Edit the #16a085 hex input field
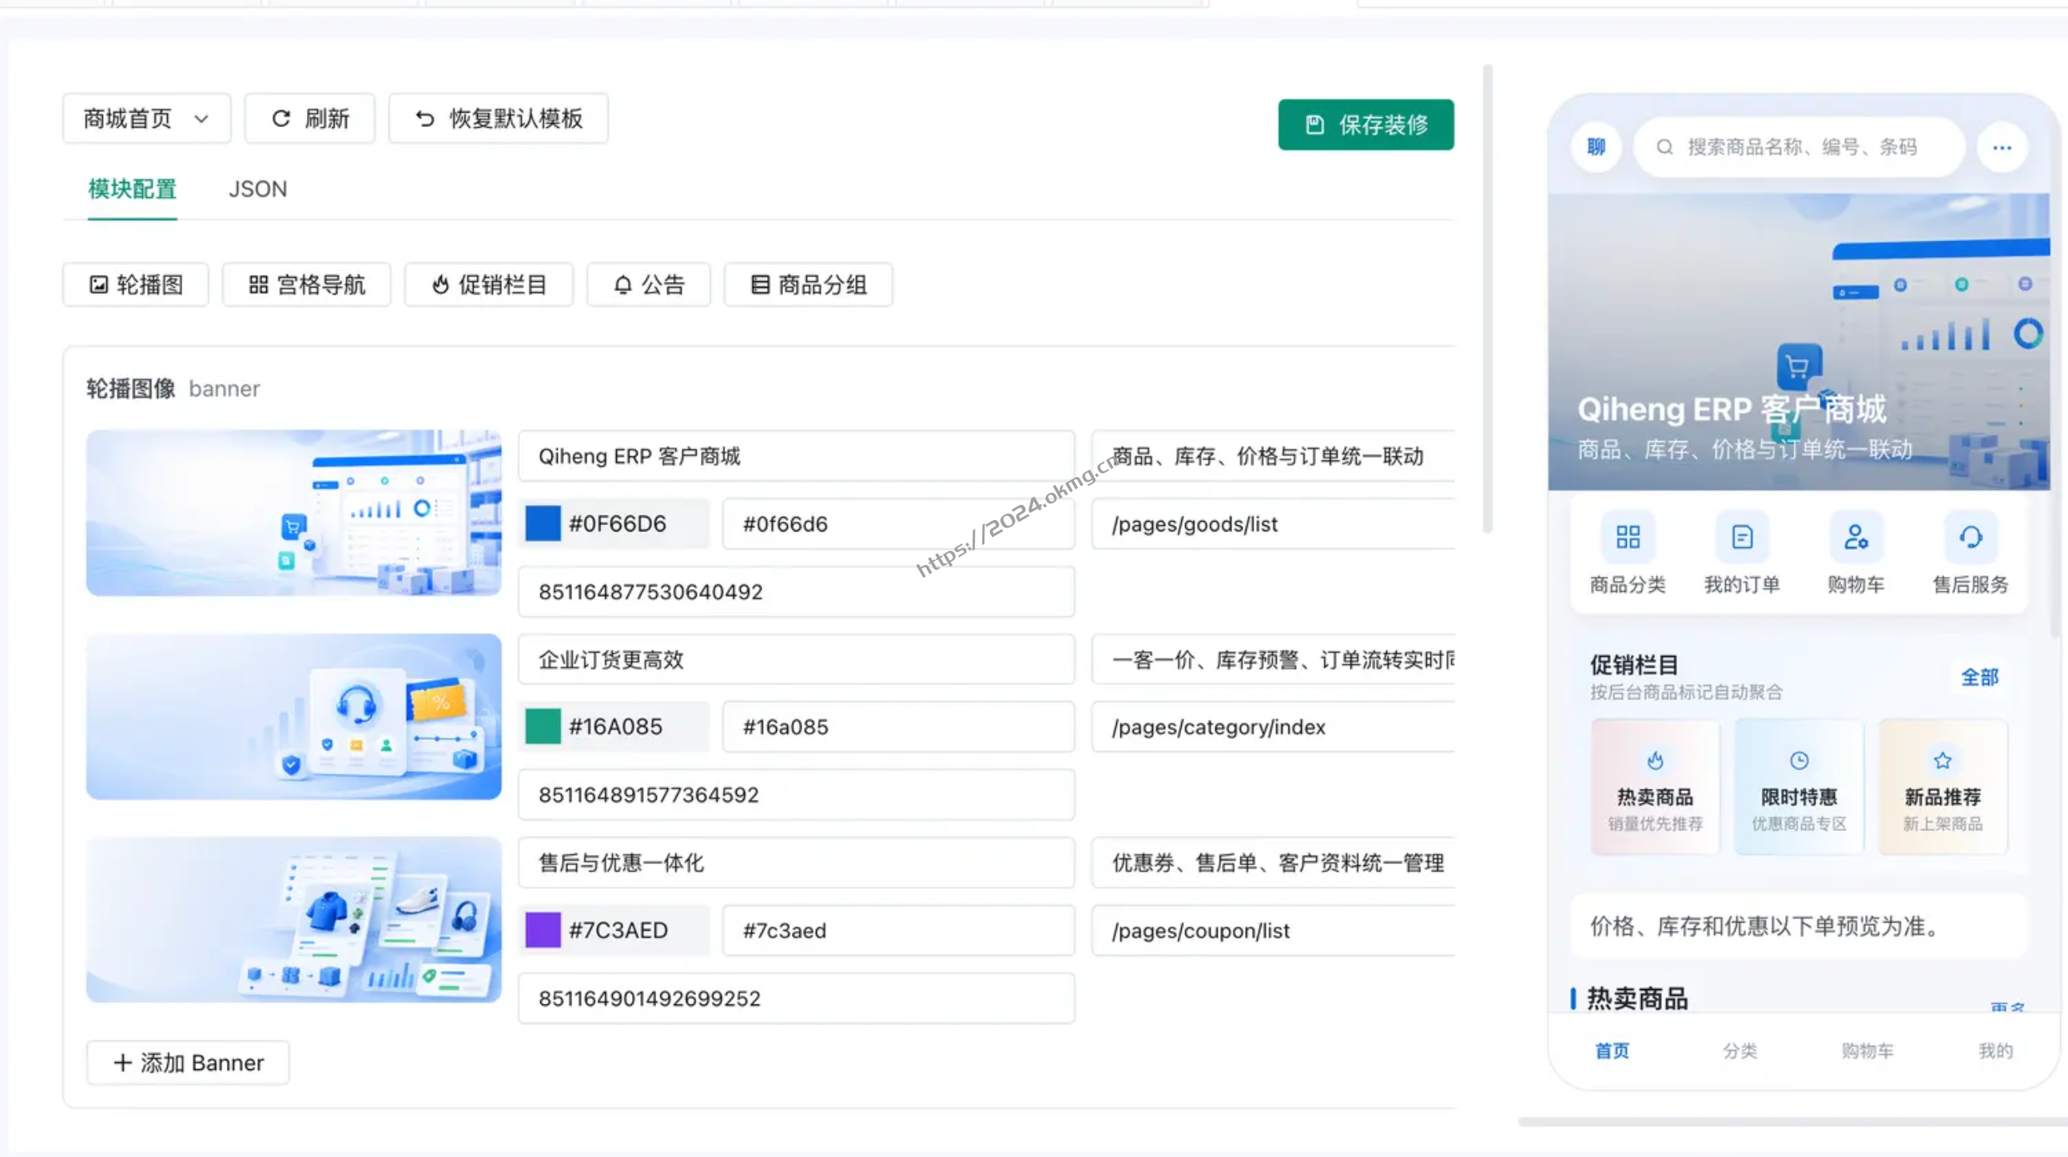The width and height of the screenshot is (2068, 1157). tap(898, 726)
